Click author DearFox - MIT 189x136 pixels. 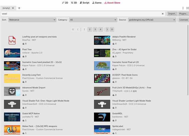point(29,40)
